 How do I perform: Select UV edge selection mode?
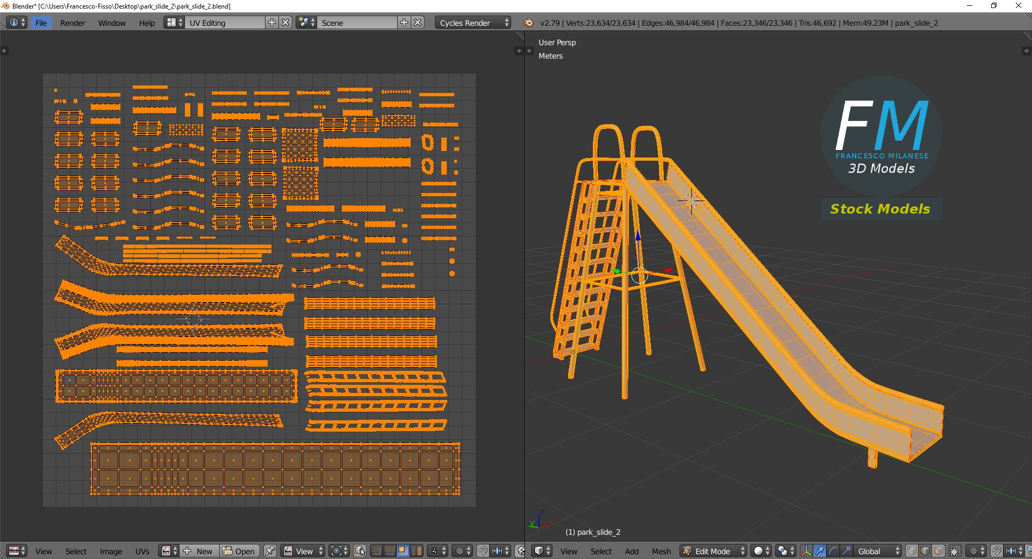point(390,551)
